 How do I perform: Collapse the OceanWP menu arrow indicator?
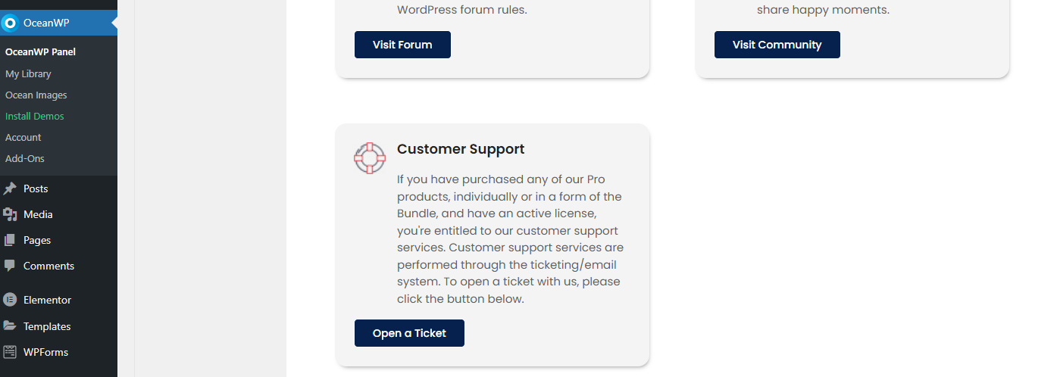[114, 23]
